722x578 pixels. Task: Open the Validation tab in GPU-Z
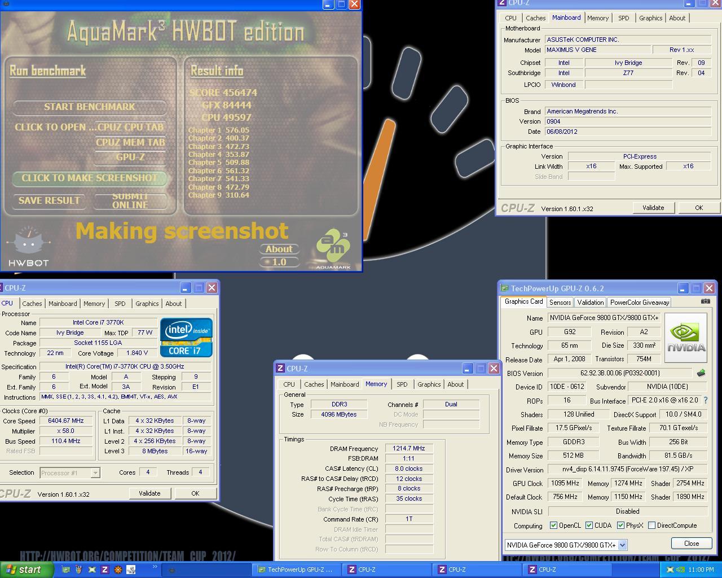(591, 303)
